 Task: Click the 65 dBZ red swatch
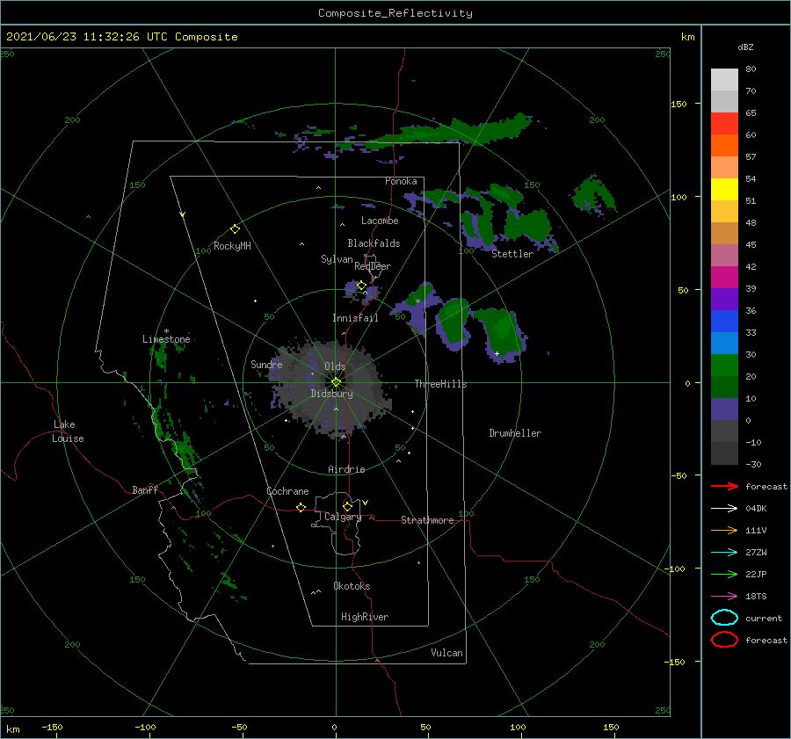(x=724, y=123)
